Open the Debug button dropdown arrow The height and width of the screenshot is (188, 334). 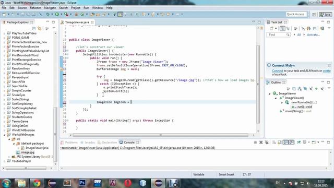click(x=52, y=14)
